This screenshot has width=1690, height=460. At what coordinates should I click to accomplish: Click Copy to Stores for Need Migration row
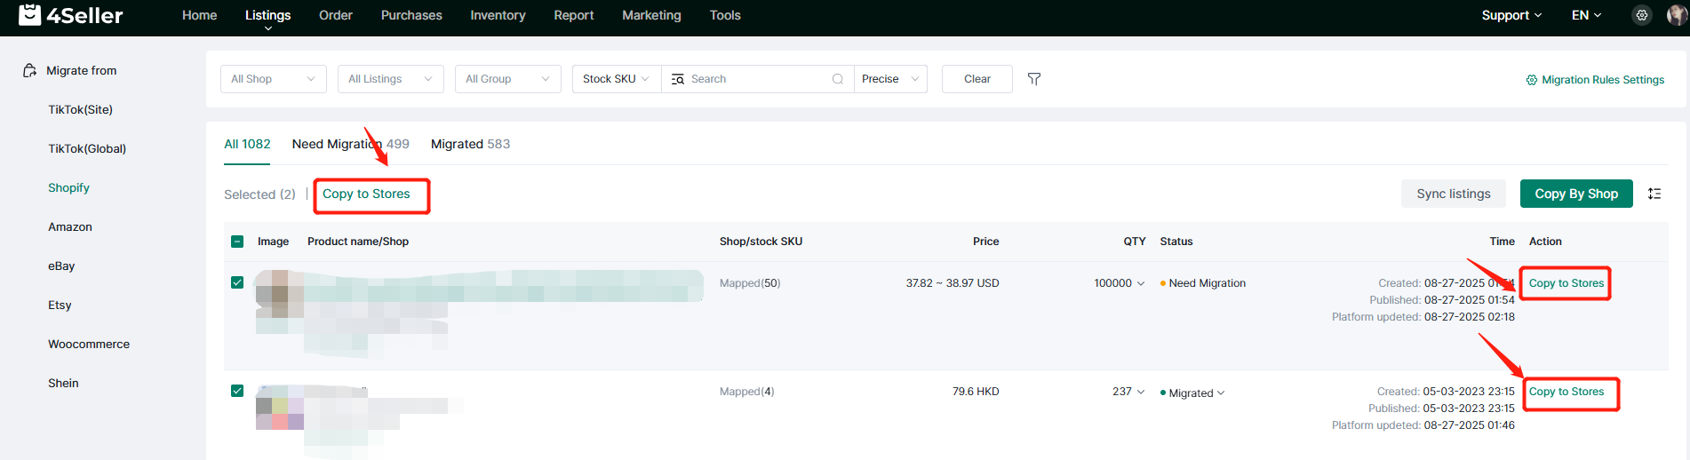pyautogui.click(x=1566, y=283)
